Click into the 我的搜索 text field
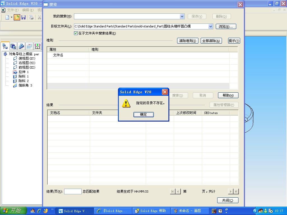 click(x=127, y=17)
